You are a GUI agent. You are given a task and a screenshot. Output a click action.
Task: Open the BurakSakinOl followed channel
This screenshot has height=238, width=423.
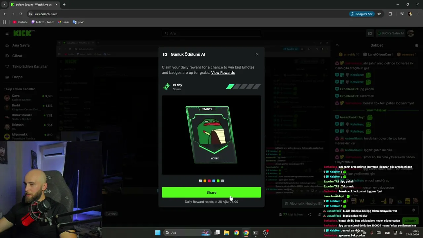coord(28,117)
